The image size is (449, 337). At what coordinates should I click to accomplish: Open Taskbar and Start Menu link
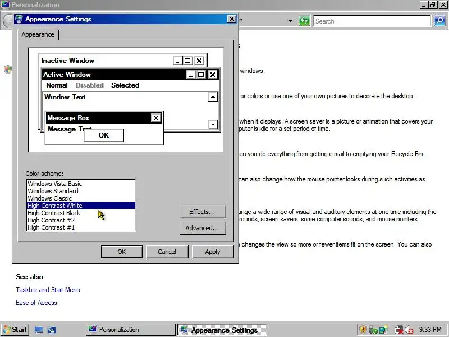[48, 290]
